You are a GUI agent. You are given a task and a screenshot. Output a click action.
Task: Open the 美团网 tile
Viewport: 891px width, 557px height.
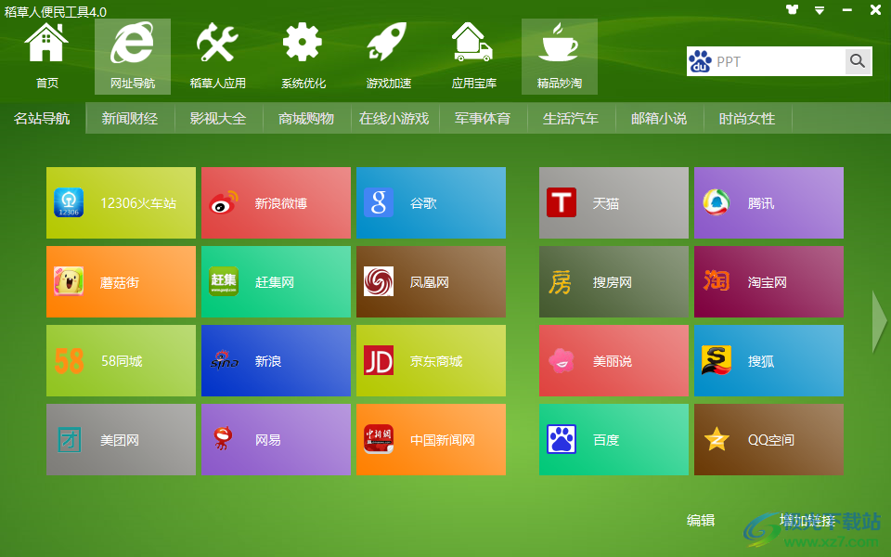(x=121, y=440)
